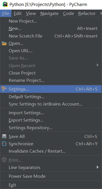Select Sync Settings to JetBrains Account...

coord(51,104)
